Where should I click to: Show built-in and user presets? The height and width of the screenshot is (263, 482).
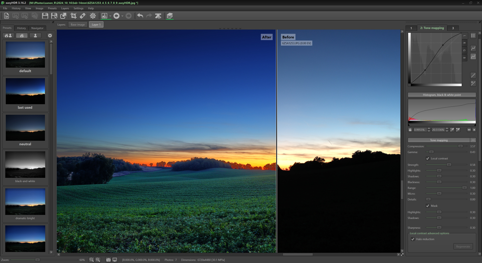tap(8, 36)
